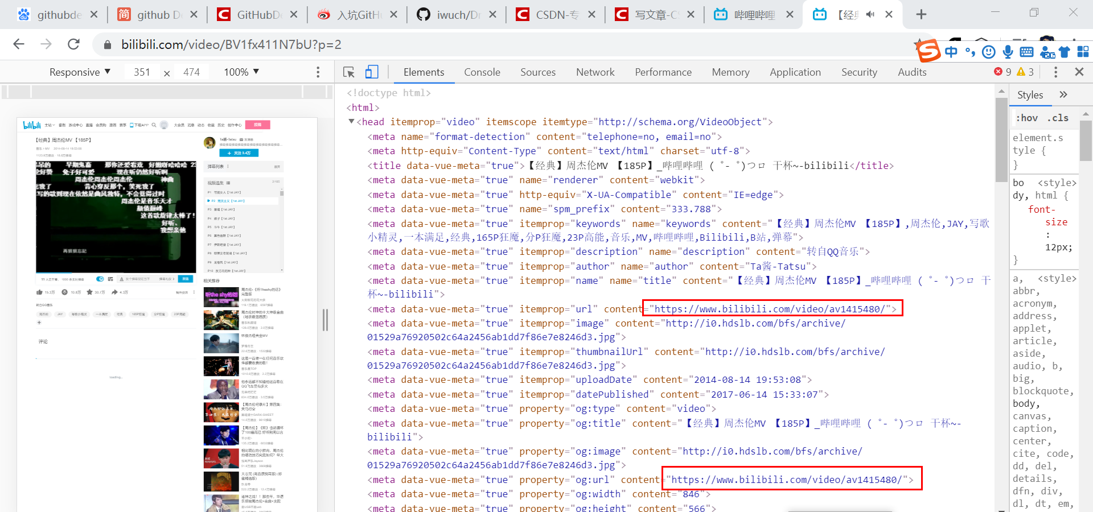1093x512 pixels.
Task: Switch Sogou input from Chinese to English
Action: [x=951, y=52]
